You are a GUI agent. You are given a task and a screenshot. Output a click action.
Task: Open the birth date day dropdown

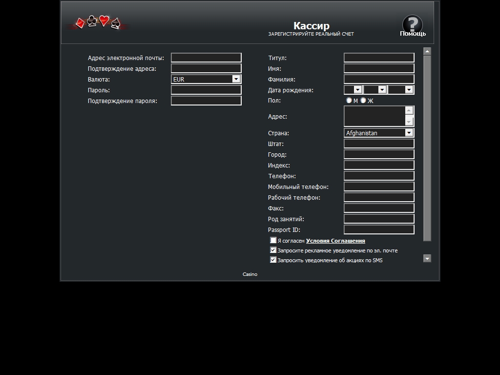pyautogui.click(x=357, y=90)
